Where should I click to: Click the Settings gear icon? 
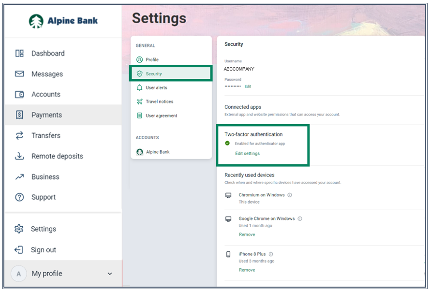click(19, 229)
